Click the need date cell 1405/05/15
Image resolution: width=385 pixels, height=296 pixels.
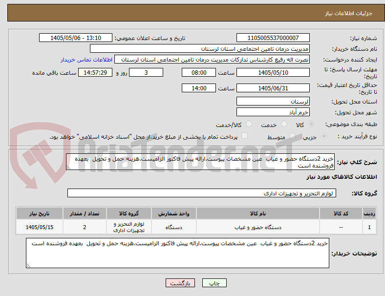40,227
